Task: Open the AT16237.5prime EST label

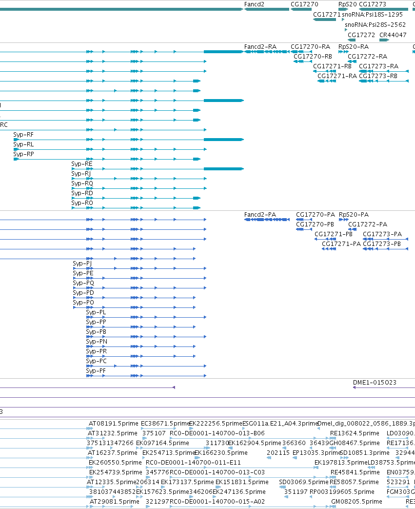Action: coord(113,453)
